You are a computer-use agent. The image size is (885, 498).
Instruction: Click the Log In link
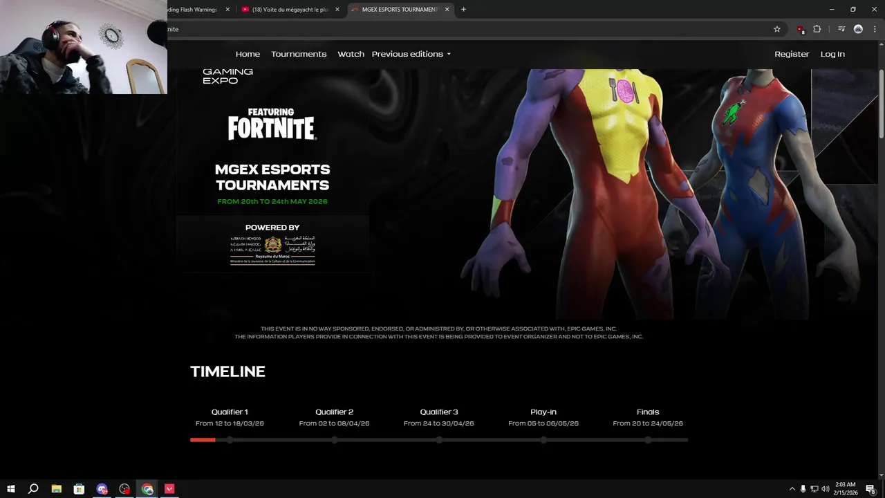click(832, 54)
